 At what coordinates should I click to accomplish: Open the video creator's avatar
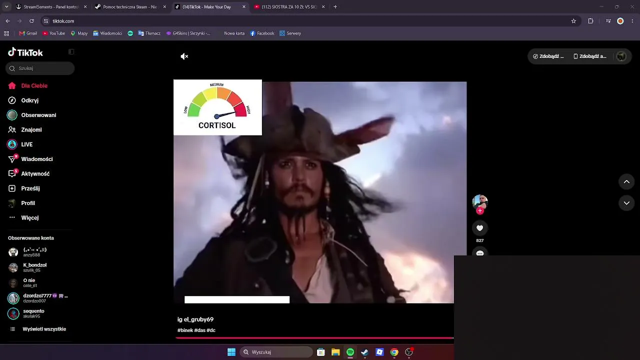click(x=480, y=201)
